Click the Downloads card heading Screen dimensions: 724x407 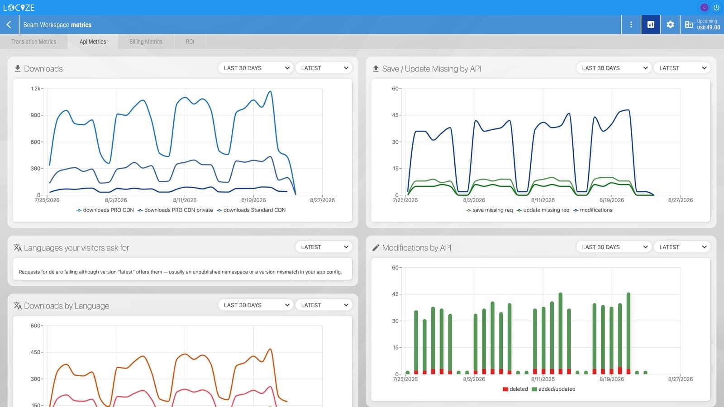(43, 69)
